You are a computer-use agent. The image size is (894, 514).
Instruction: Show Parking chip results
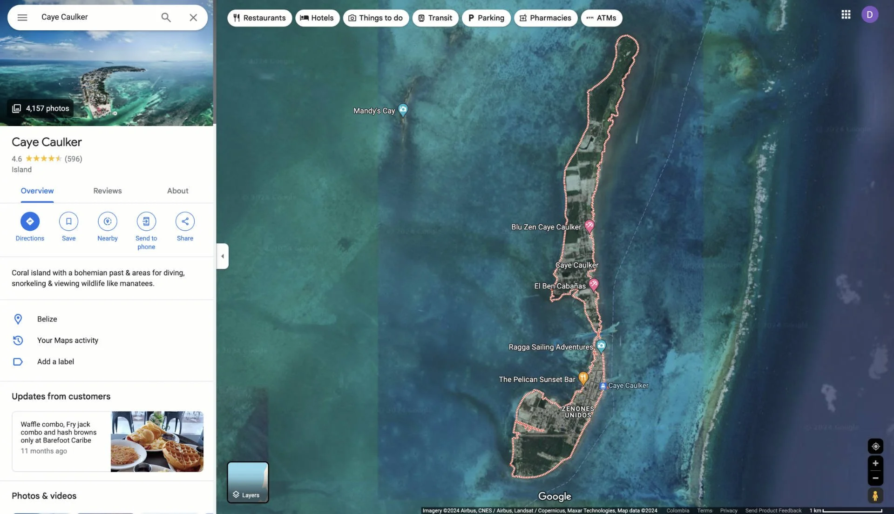[x=486, y=18]
